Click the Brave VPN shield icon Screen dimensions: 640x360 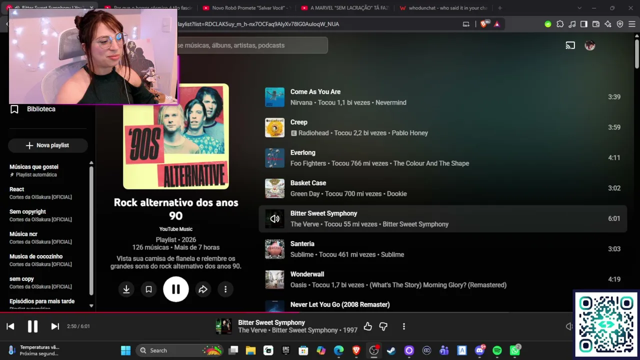pos(620,24)
